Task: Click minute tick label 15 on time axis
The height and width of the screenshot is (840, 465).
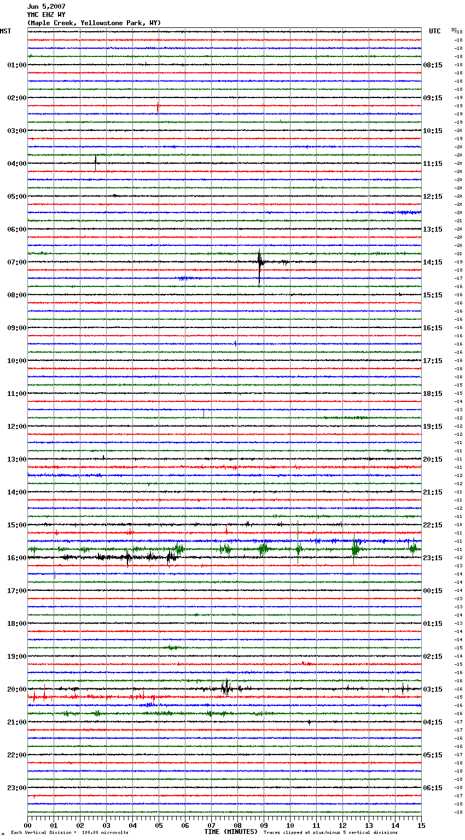Action: pyautogui.click(x=421, y=825)
